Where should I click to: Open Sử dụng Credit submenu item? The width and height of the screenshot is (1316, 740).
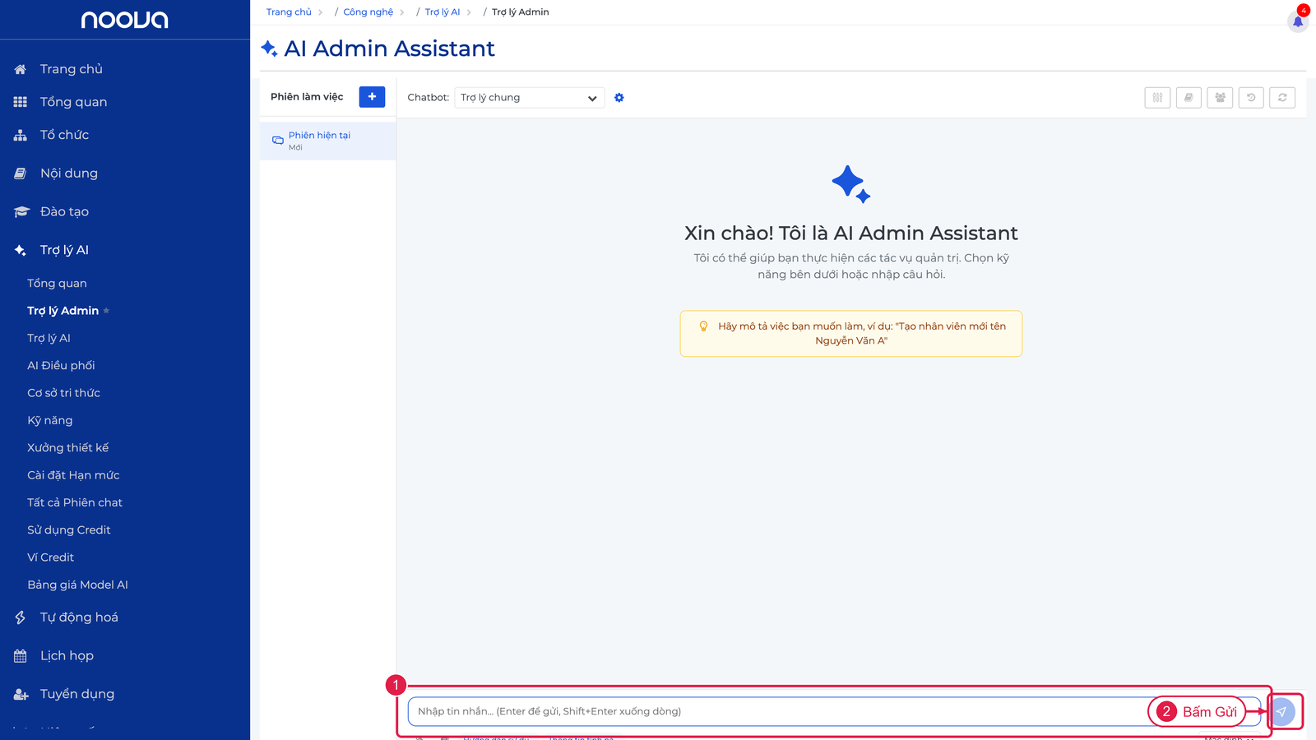pos(68,530)
